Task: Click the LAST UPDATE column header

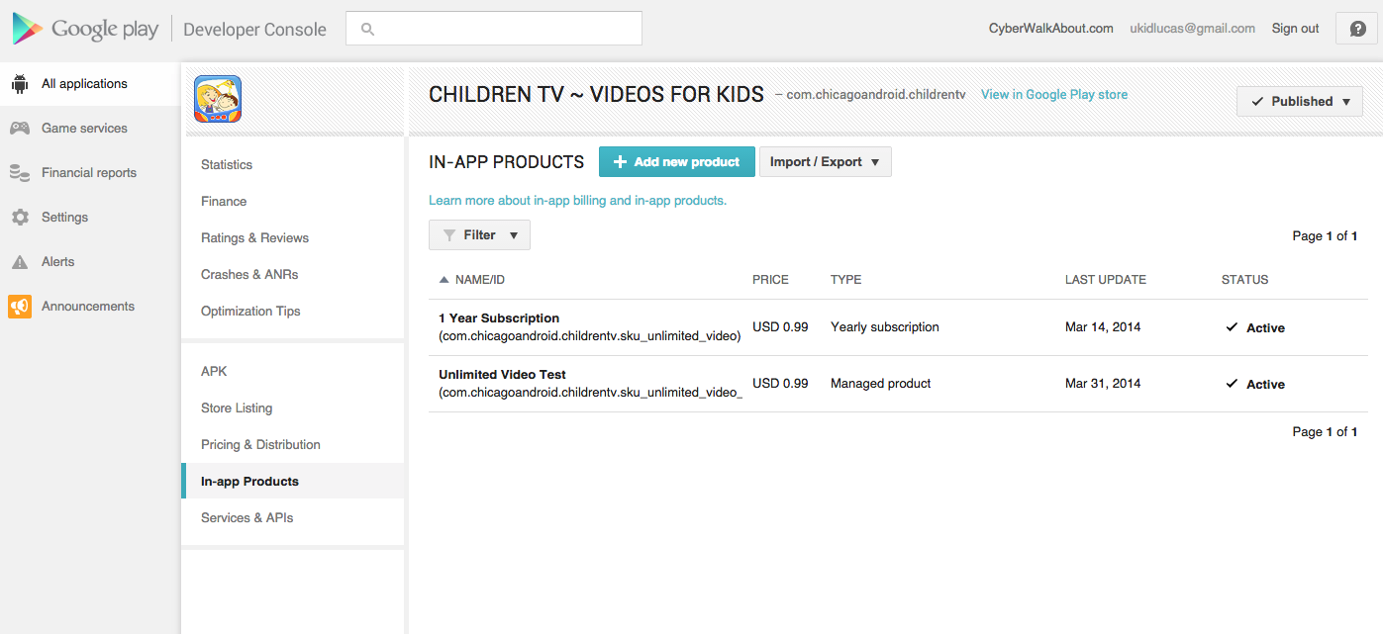Action: tap(1106, 280)
